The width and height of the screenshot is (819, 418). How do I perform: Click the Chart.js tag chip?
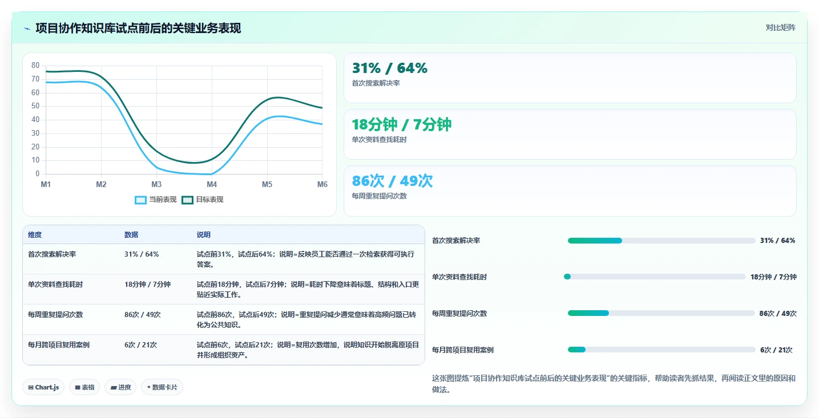click(44, 387)
